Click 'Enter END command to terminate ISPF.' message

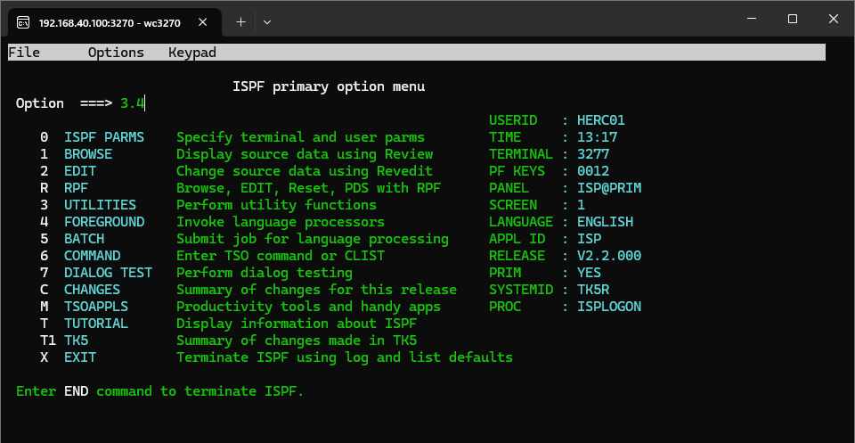pyautogui.click(x=159, y=391)
